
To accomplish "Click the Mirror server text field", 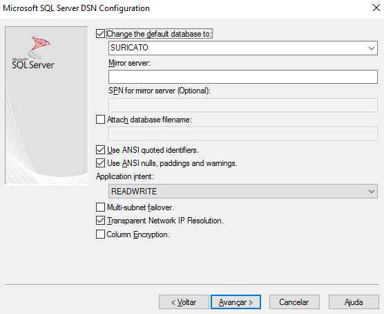I will point(243,77).
